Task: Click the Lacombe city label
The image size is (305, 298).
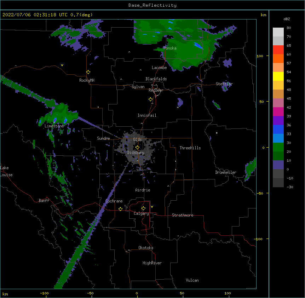Action: pos(159,68)
